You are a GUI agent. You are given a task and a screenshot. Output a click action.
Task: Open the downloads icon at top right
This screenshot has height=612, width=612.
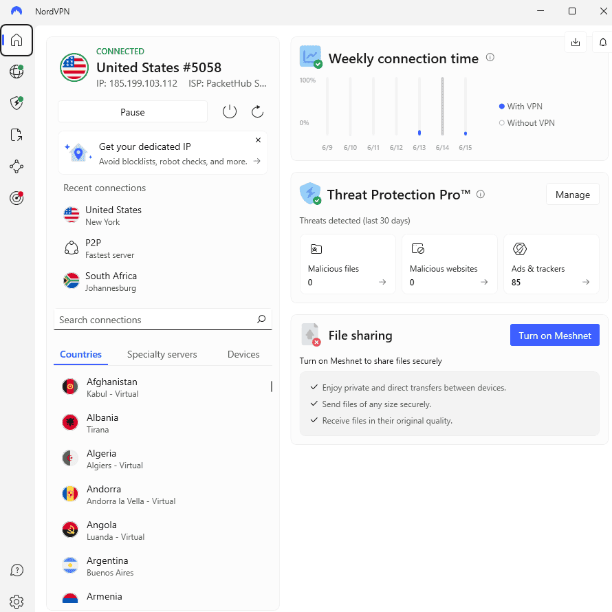(x=576, y=42)
